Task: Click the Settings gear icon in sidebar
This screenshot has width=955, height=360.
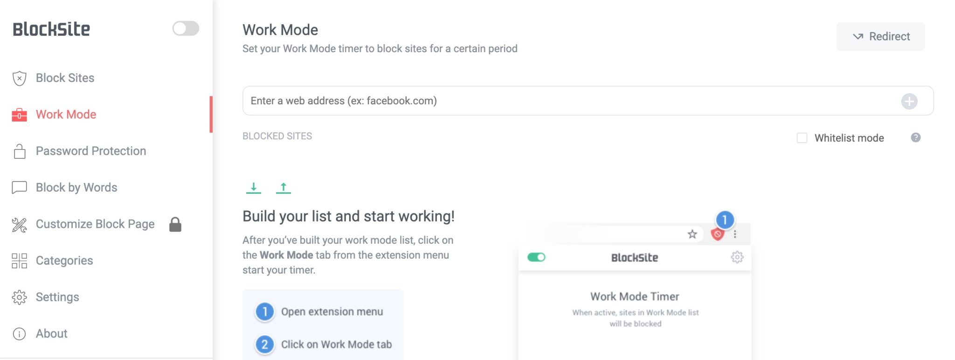Action: click(x=19, y=297)
